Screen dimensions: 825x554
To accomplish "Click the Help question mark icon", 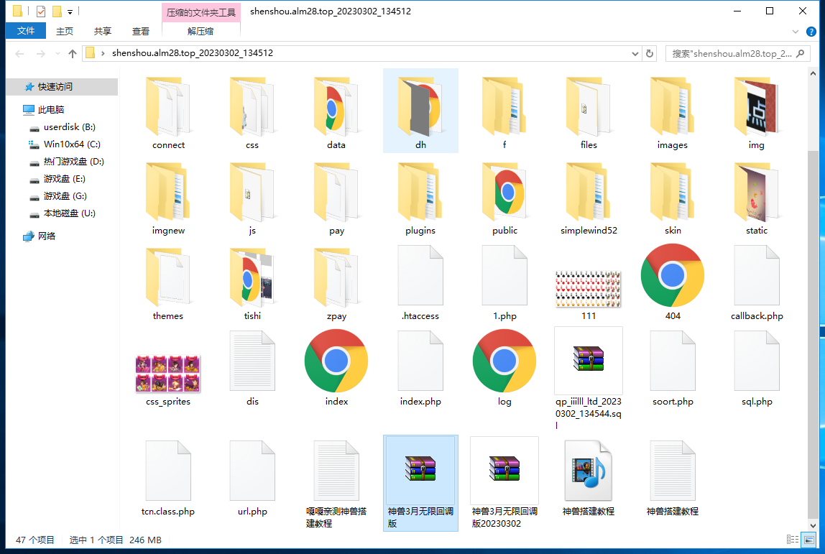I will click(x=810, y=31).
